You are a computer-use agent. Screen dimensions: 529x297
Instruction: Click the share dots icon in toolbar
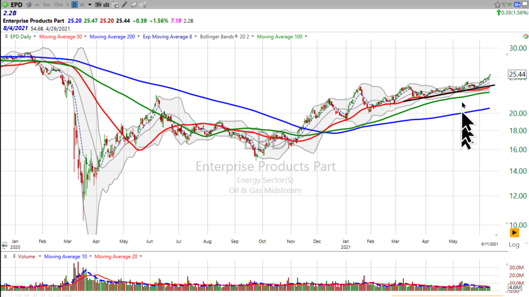point(143,4)
